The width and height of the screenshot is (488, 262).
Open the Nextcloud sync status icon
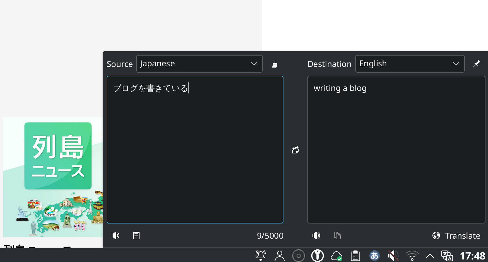336,256
